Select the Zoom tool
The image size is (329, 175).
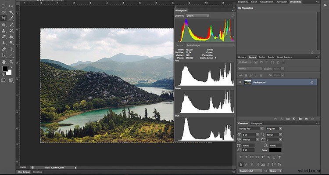[x=11, y=62]
